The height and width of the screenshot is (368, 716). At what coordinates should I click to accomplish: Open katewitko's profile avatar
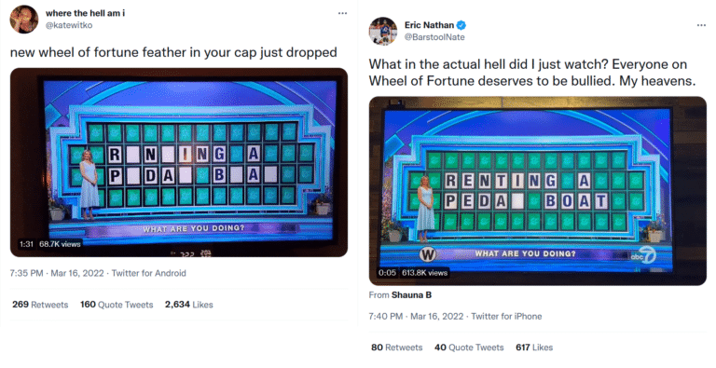coord(24,20)
